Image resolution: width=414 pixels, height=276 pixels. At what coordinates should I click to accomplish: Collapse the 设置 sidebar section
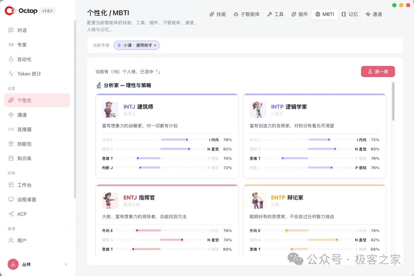(x=65, y=89)
